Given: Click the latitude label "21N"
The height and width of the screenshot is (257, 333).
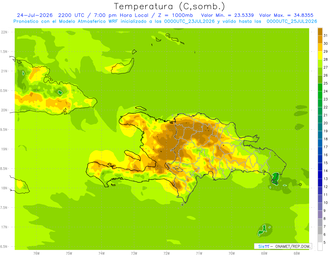Looking at the screenshot, I should [4, 71].
